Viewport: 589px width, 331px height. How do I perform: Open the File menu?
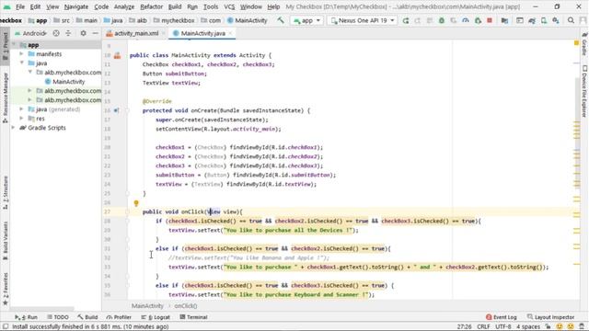(20, 6)
